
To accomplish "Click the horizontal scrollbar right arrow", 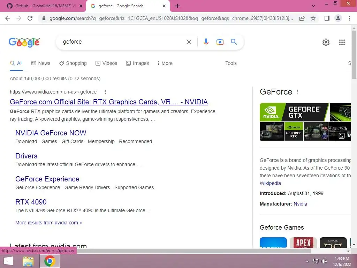I will (x=348, y=251).
